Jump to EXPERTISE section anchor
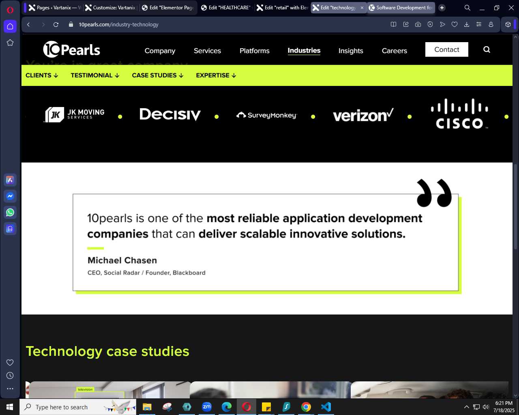The width and height of the screenshot is (519, 415). click(216, 75)
